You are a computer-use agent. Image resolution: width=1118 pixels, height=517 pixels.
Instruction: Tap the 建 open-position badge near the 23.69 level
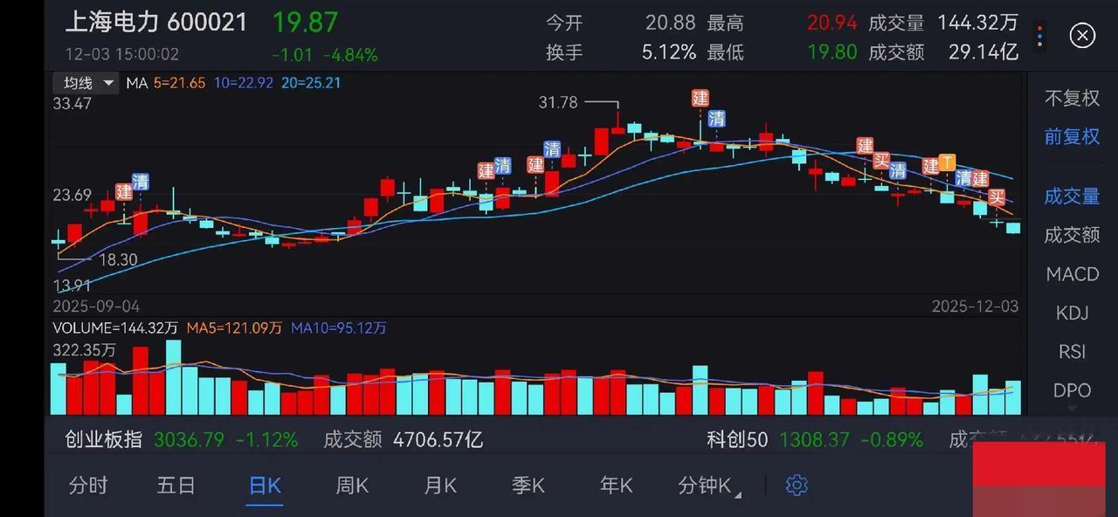124,192
